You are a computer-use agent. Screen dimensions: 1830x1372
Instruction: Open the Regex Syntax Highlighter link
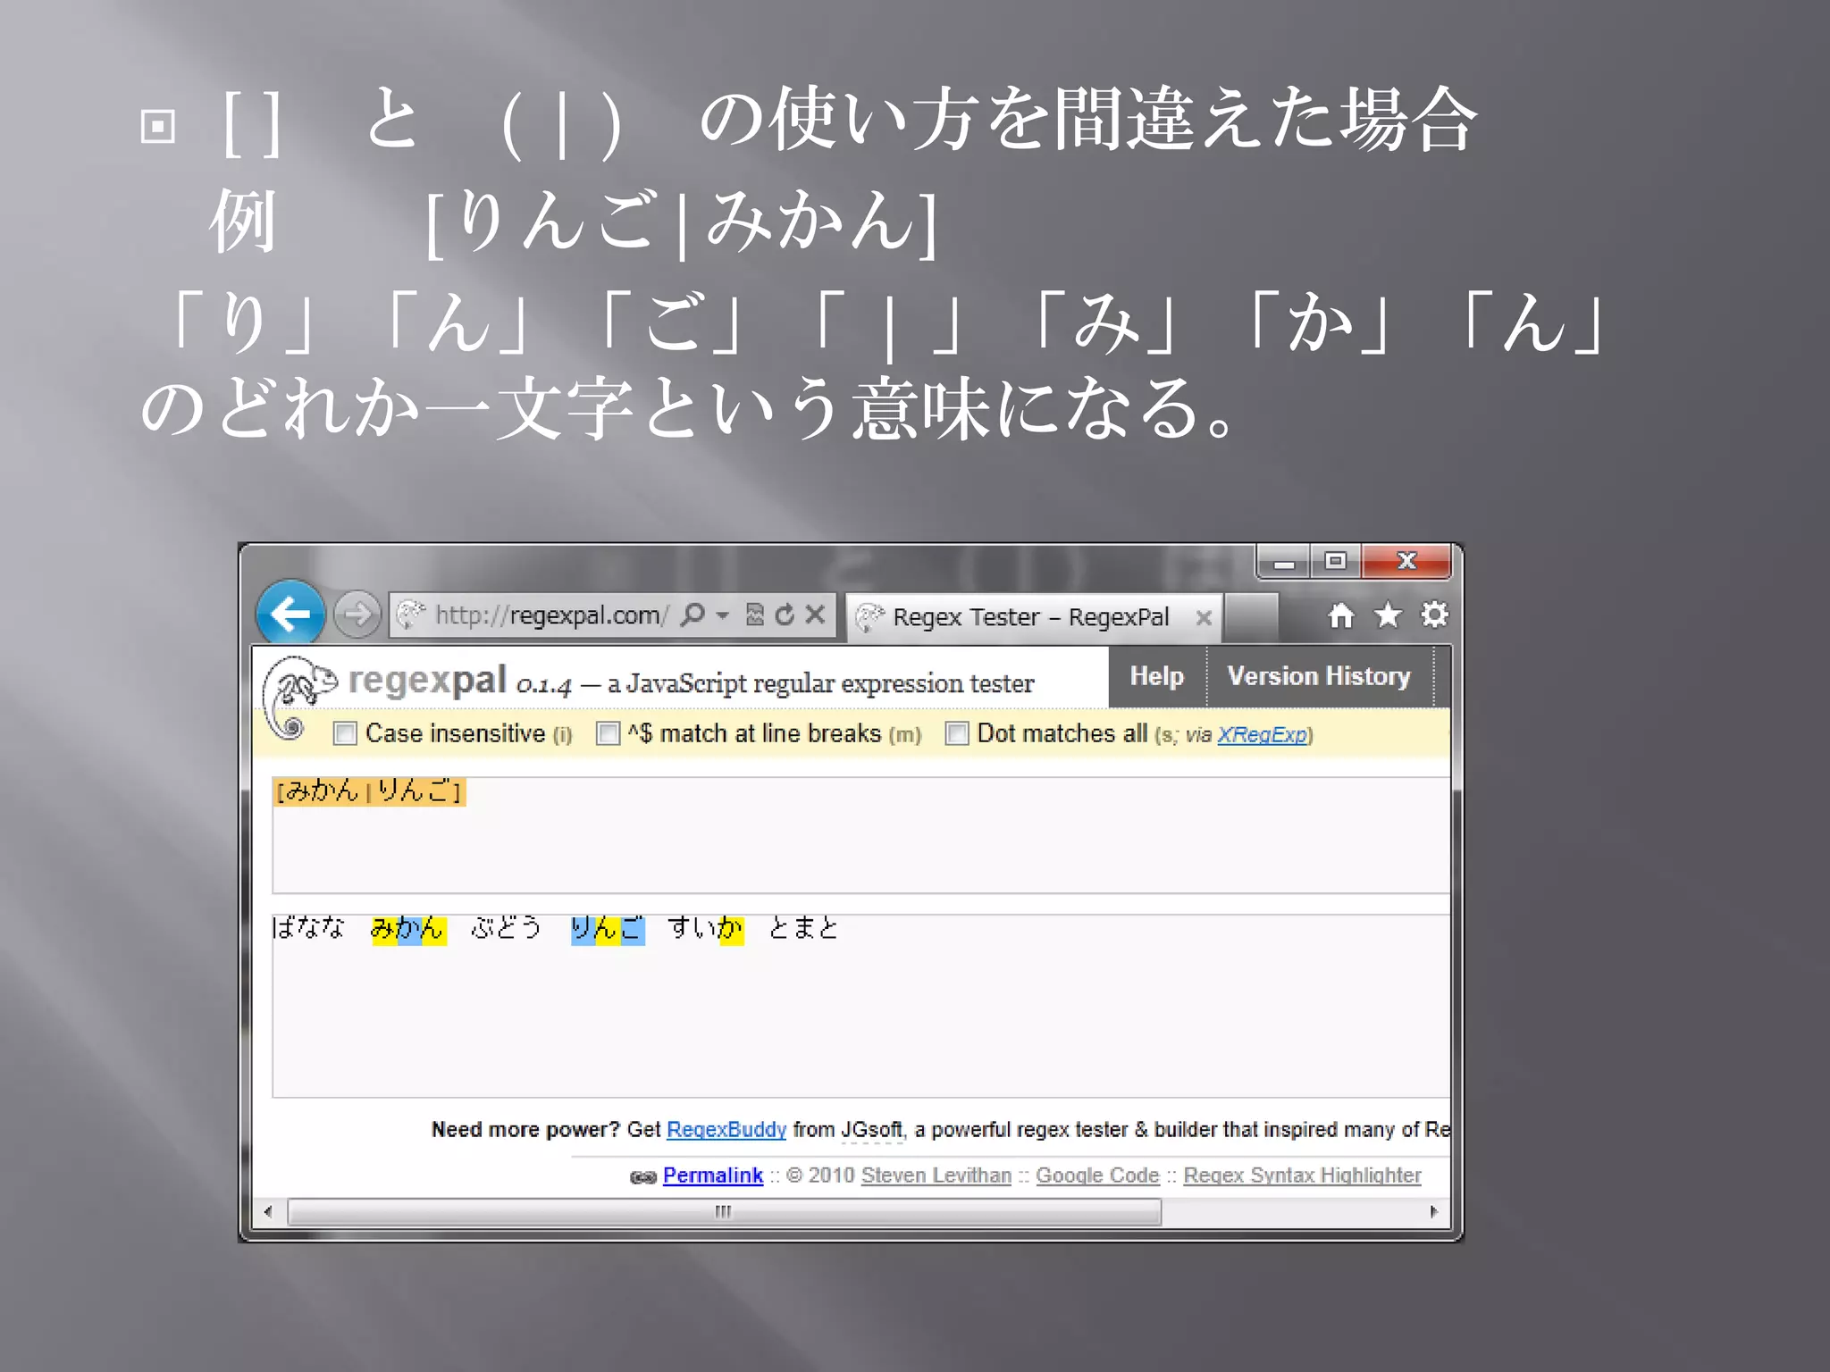(x=1302, y=1175)
